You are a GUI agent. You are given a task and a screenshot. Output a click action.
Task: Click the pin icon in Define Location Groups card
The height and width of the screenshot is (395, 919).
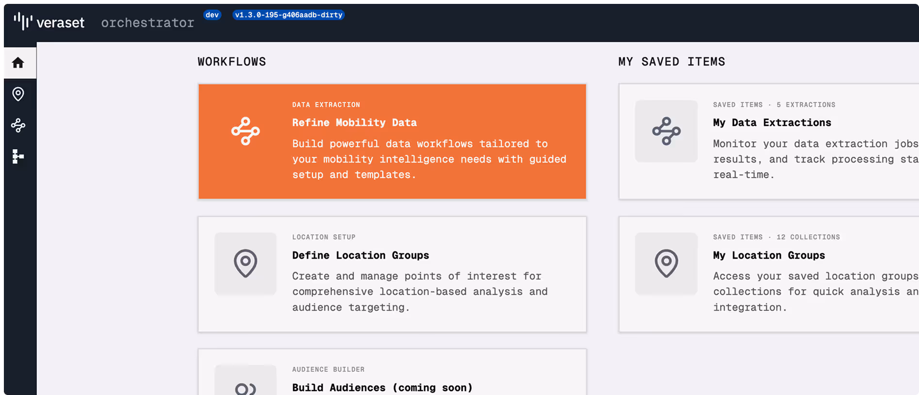pyautogui.click(x=246, y=263)
